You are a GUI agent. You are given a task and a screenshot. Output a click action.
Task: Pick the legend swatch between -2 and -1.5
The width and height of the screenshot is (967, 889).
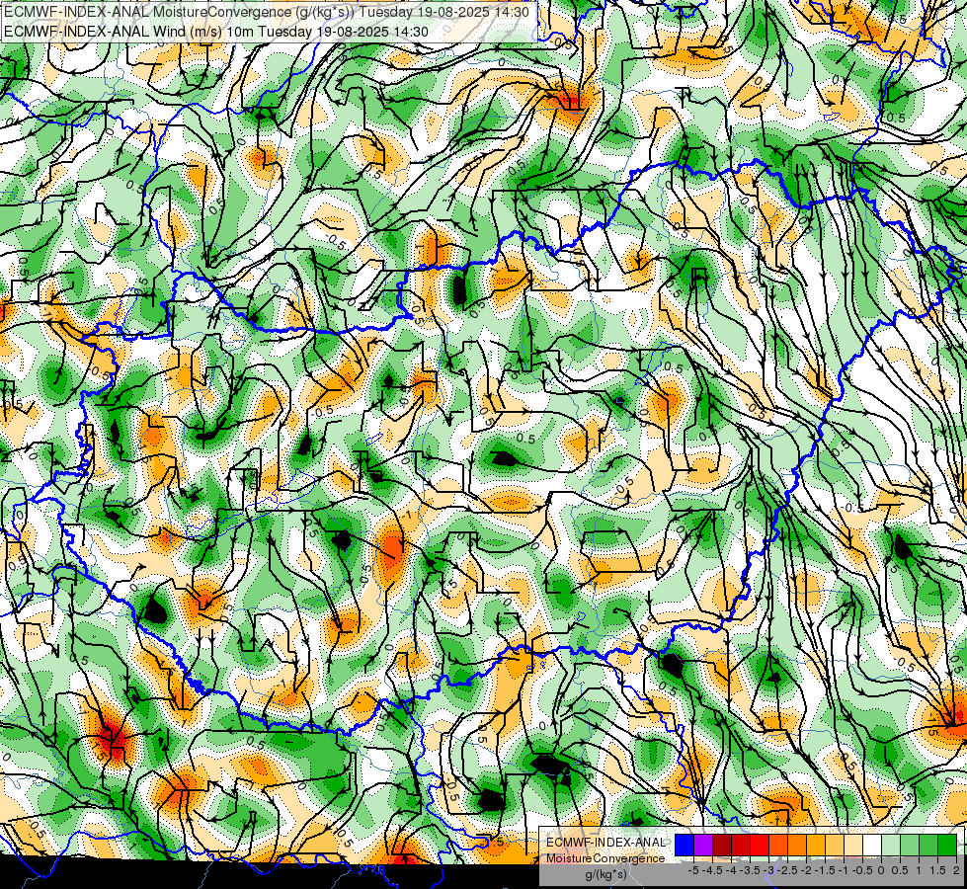pyautogui.click(x=816, y=845)
